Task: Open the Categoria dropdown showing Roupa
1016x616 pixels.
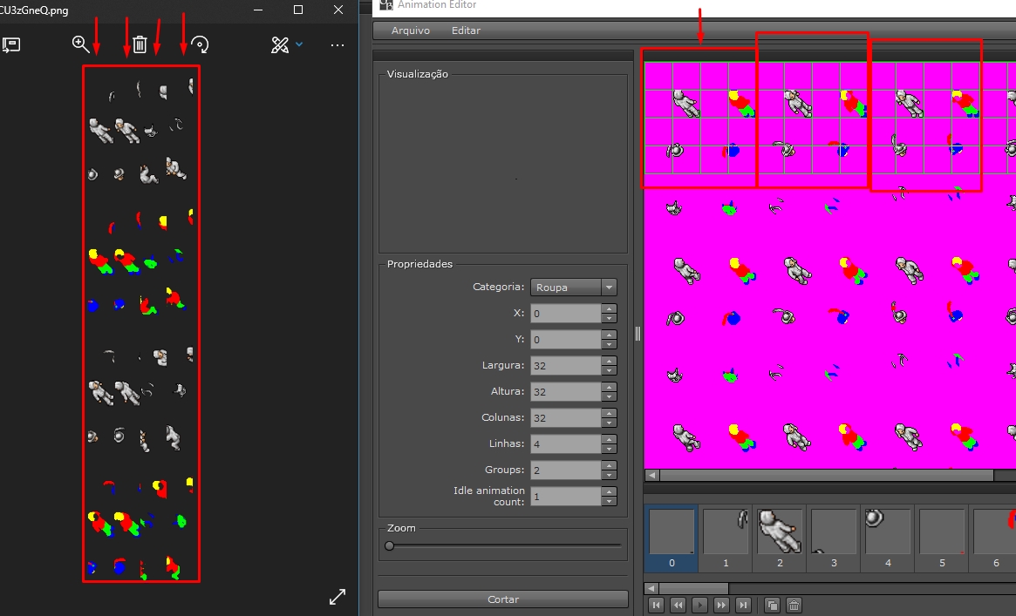Action: pyautogui.click(x=574, y=288)
